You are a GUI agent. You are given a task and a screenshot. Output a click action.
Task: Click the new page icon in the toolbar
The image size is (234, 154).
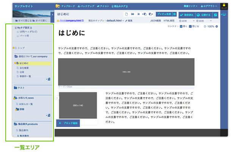(x=126, y=14)
